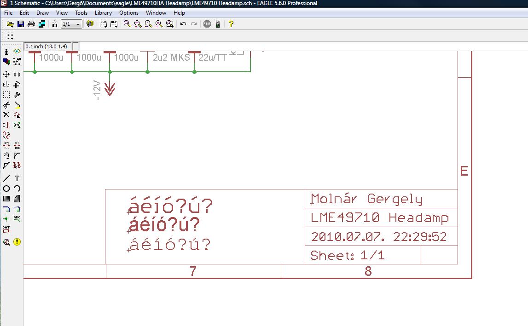Select the Rectangle tool
The image size is (528, 326).
6,199
